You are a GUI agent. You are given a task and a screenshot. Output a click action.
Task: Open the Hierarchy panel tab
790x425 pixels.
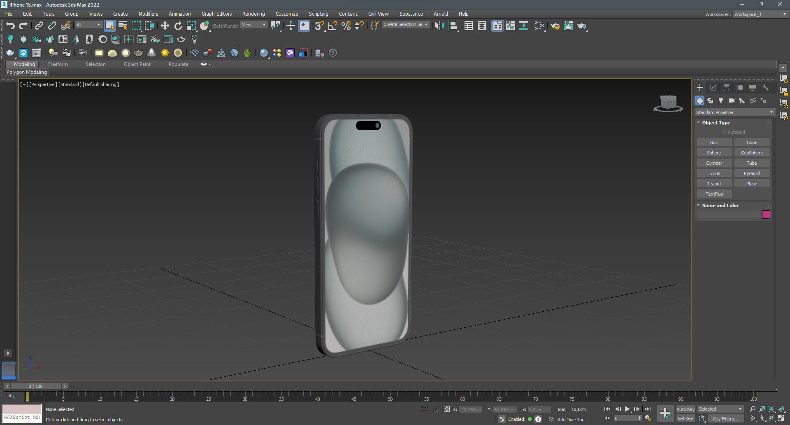[x=726, y=88]
